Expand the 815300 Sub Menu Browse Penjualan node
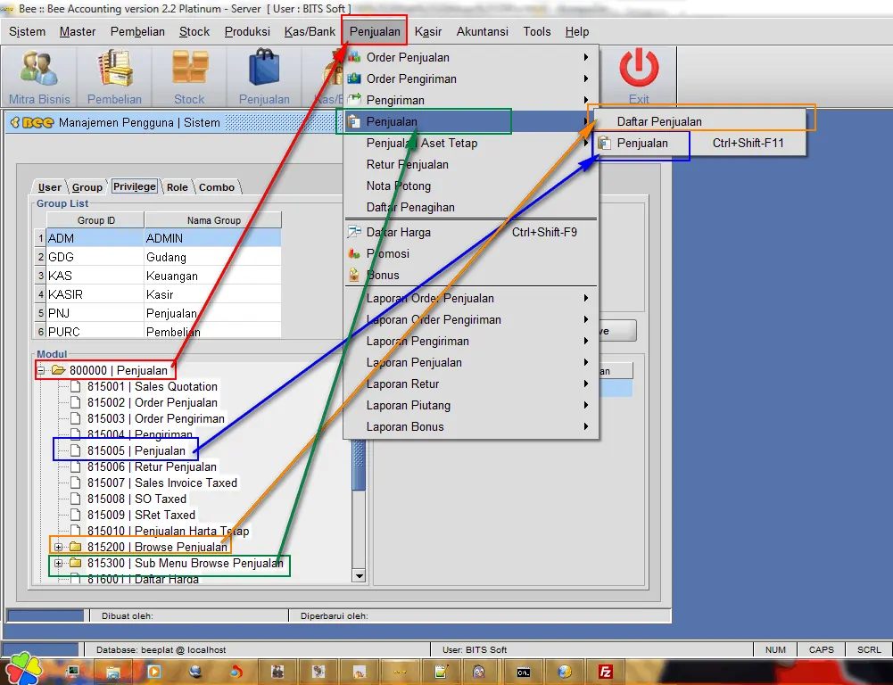The height and width of the screenshot is (685, 893). pyautogui.click(x=58, y=563)
